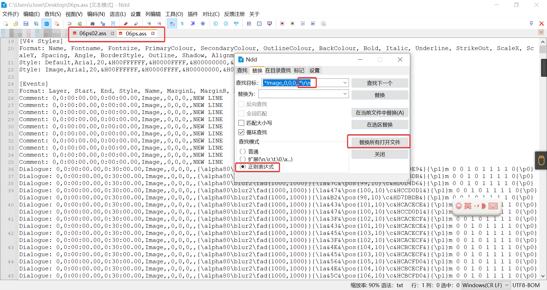
Task: Click the zoom in magnifier icon
Action: 149,24
